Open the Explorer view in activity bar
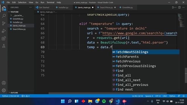The image size is (187, 105). tap(4, 8)
